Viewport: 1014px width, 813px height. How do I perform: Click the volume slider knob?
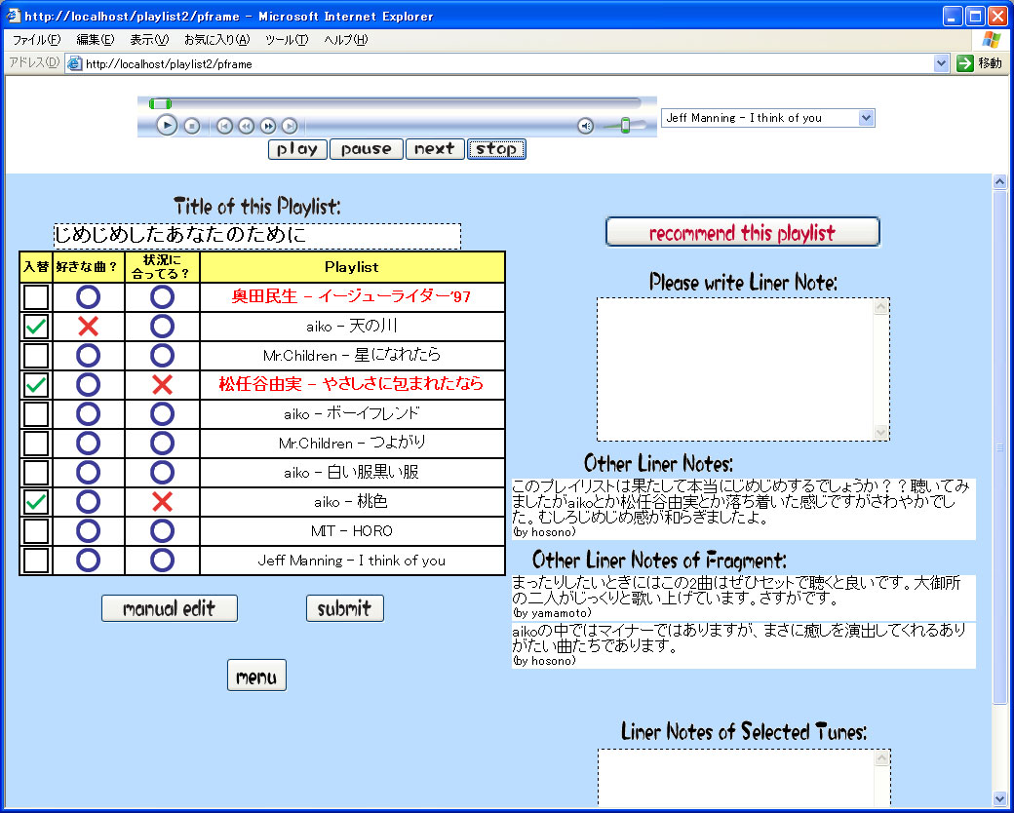pos(625,125)
